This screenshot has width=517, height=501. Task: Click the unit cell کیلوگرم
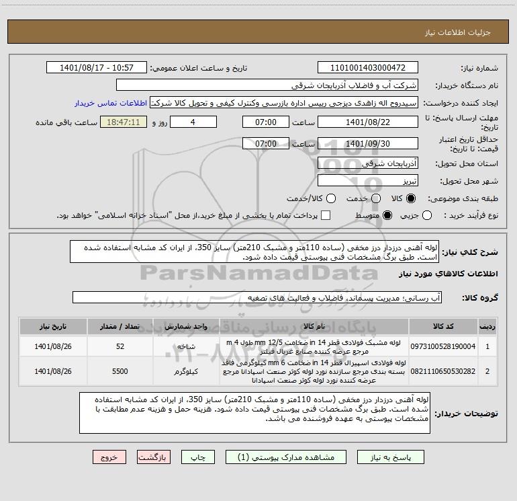coord(186,371)
